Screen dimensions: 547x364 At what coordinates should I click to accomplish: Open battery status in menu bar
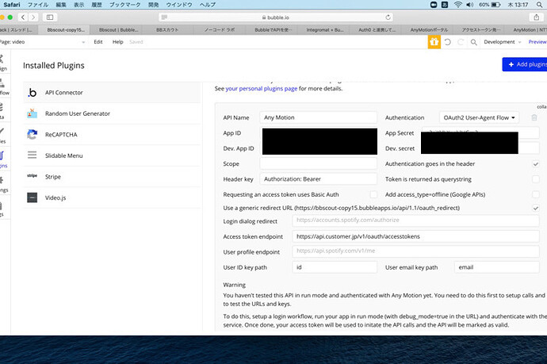pyautogui.click(x=490, y=5)
